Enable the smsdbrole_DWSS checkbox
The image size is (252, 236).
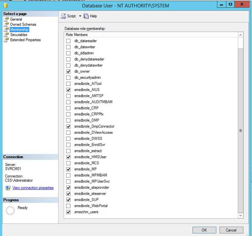click(68, 139)
